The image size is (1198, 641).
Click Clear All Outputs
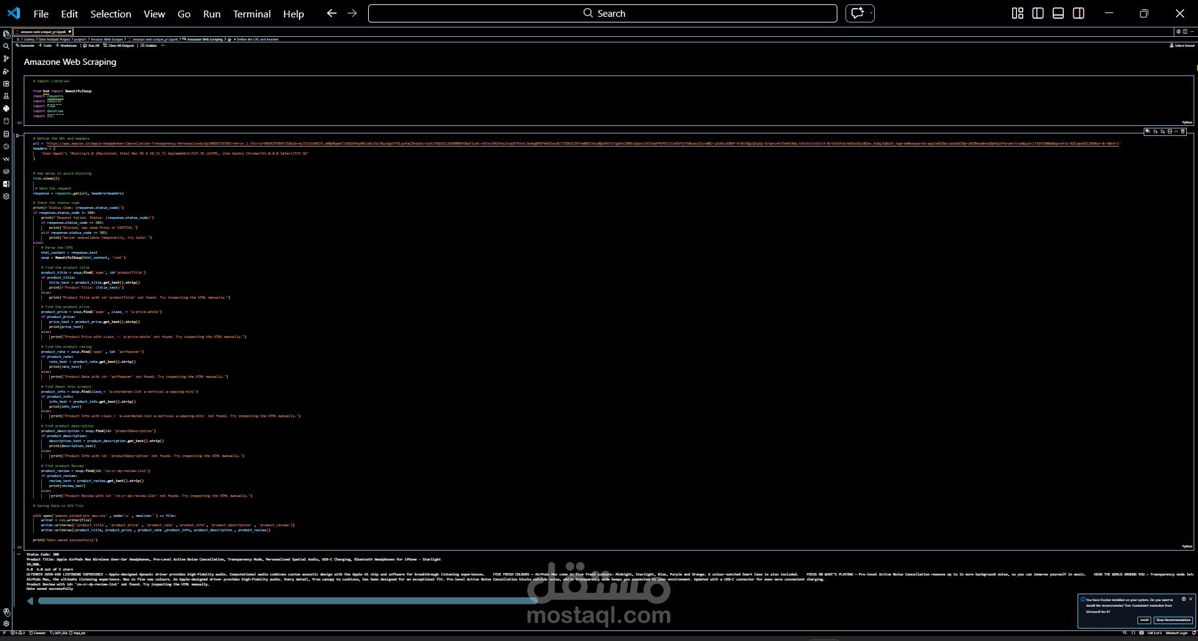click(x=119, y=46)
